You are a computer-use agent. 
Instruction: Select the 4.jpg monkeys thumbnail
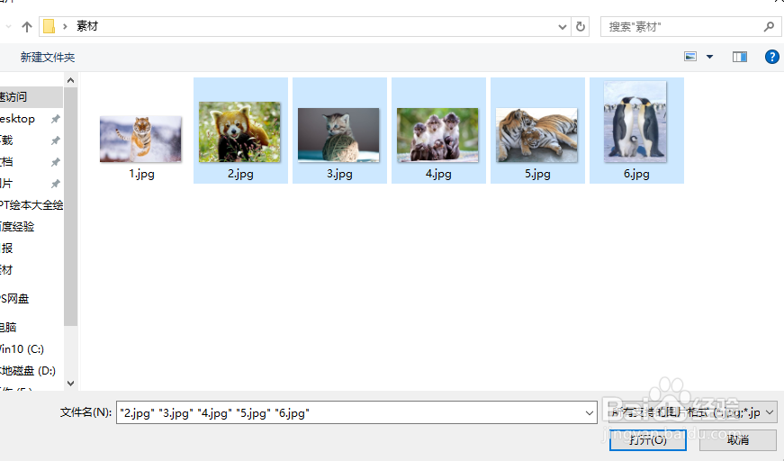pyautogui.click(x=438, y=135)
